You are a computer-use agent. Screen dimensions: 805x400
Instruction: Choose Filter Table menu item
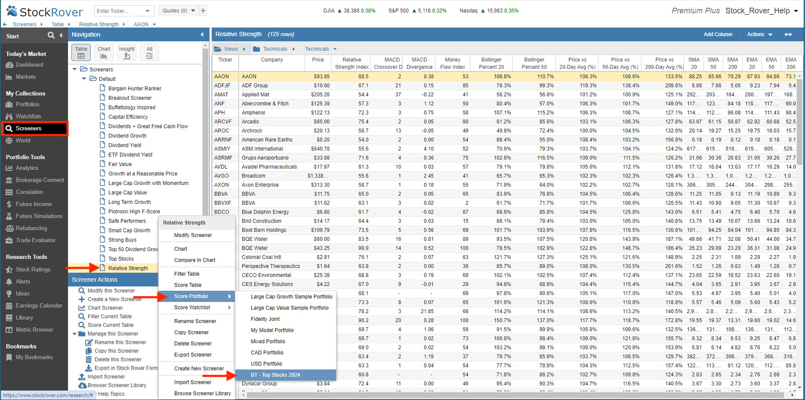187,274
